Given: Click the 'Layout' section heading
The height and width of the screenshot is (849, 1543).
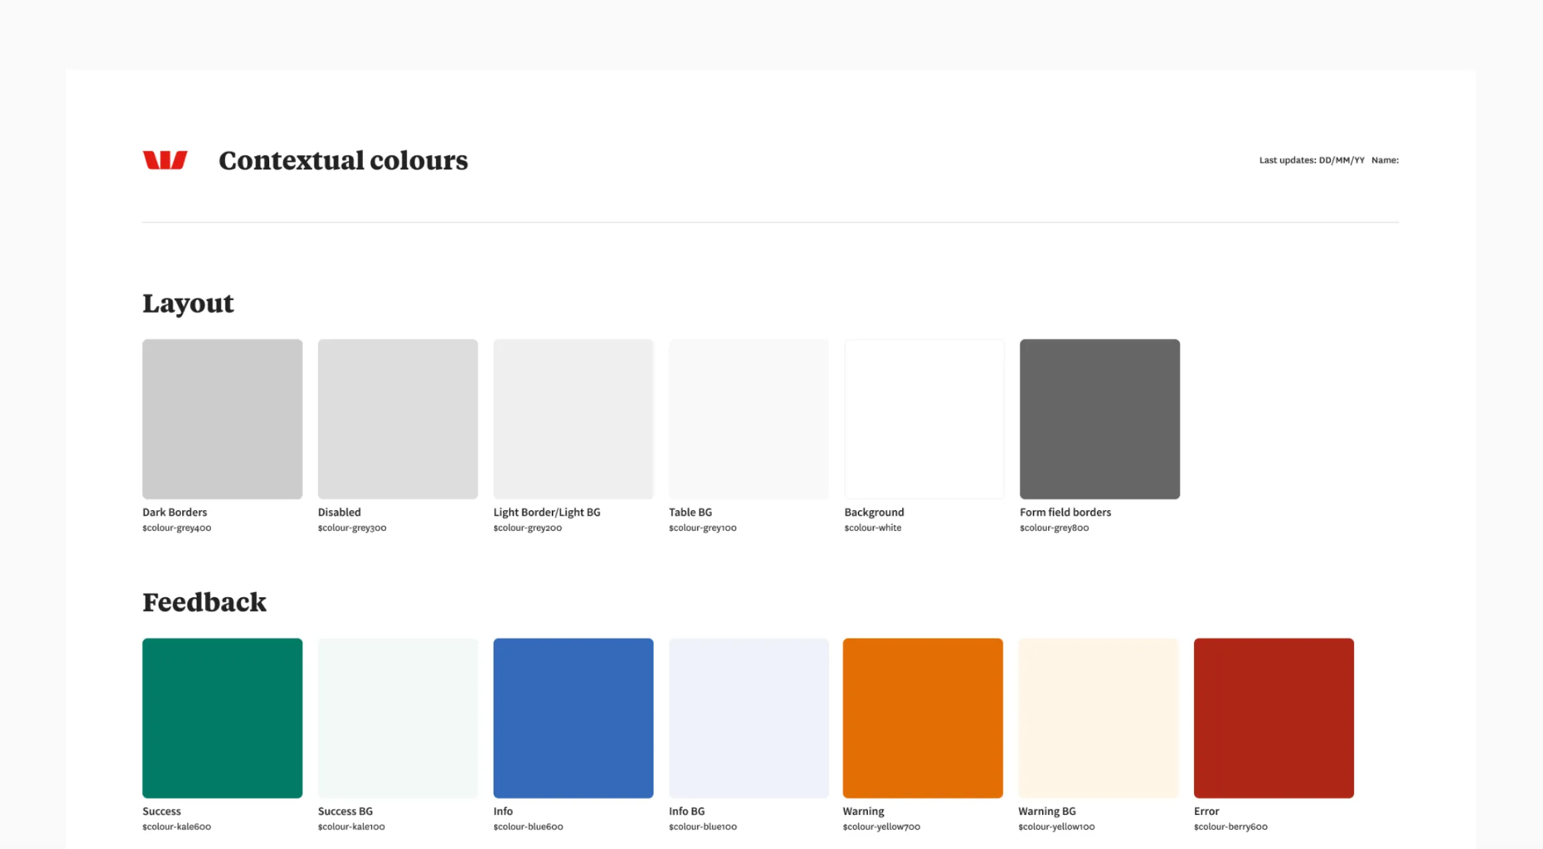Looking at the screenshot, I should [188, 304].
